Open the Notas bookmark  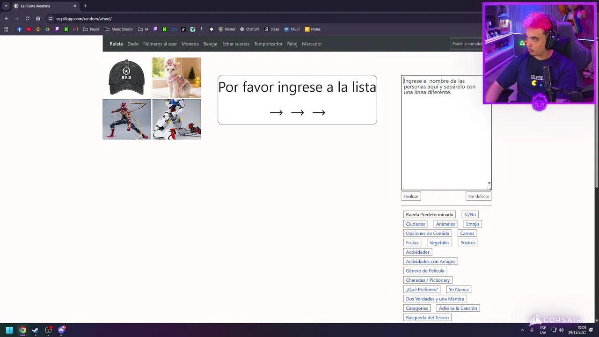click(x=313, y=29)
